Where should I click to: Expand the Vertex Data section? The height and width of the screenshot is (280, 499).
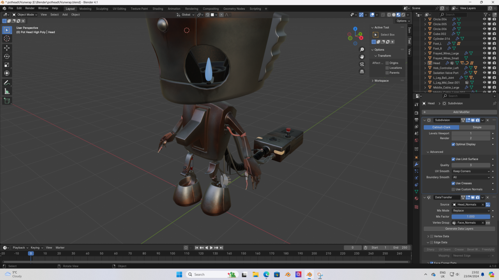428,236
